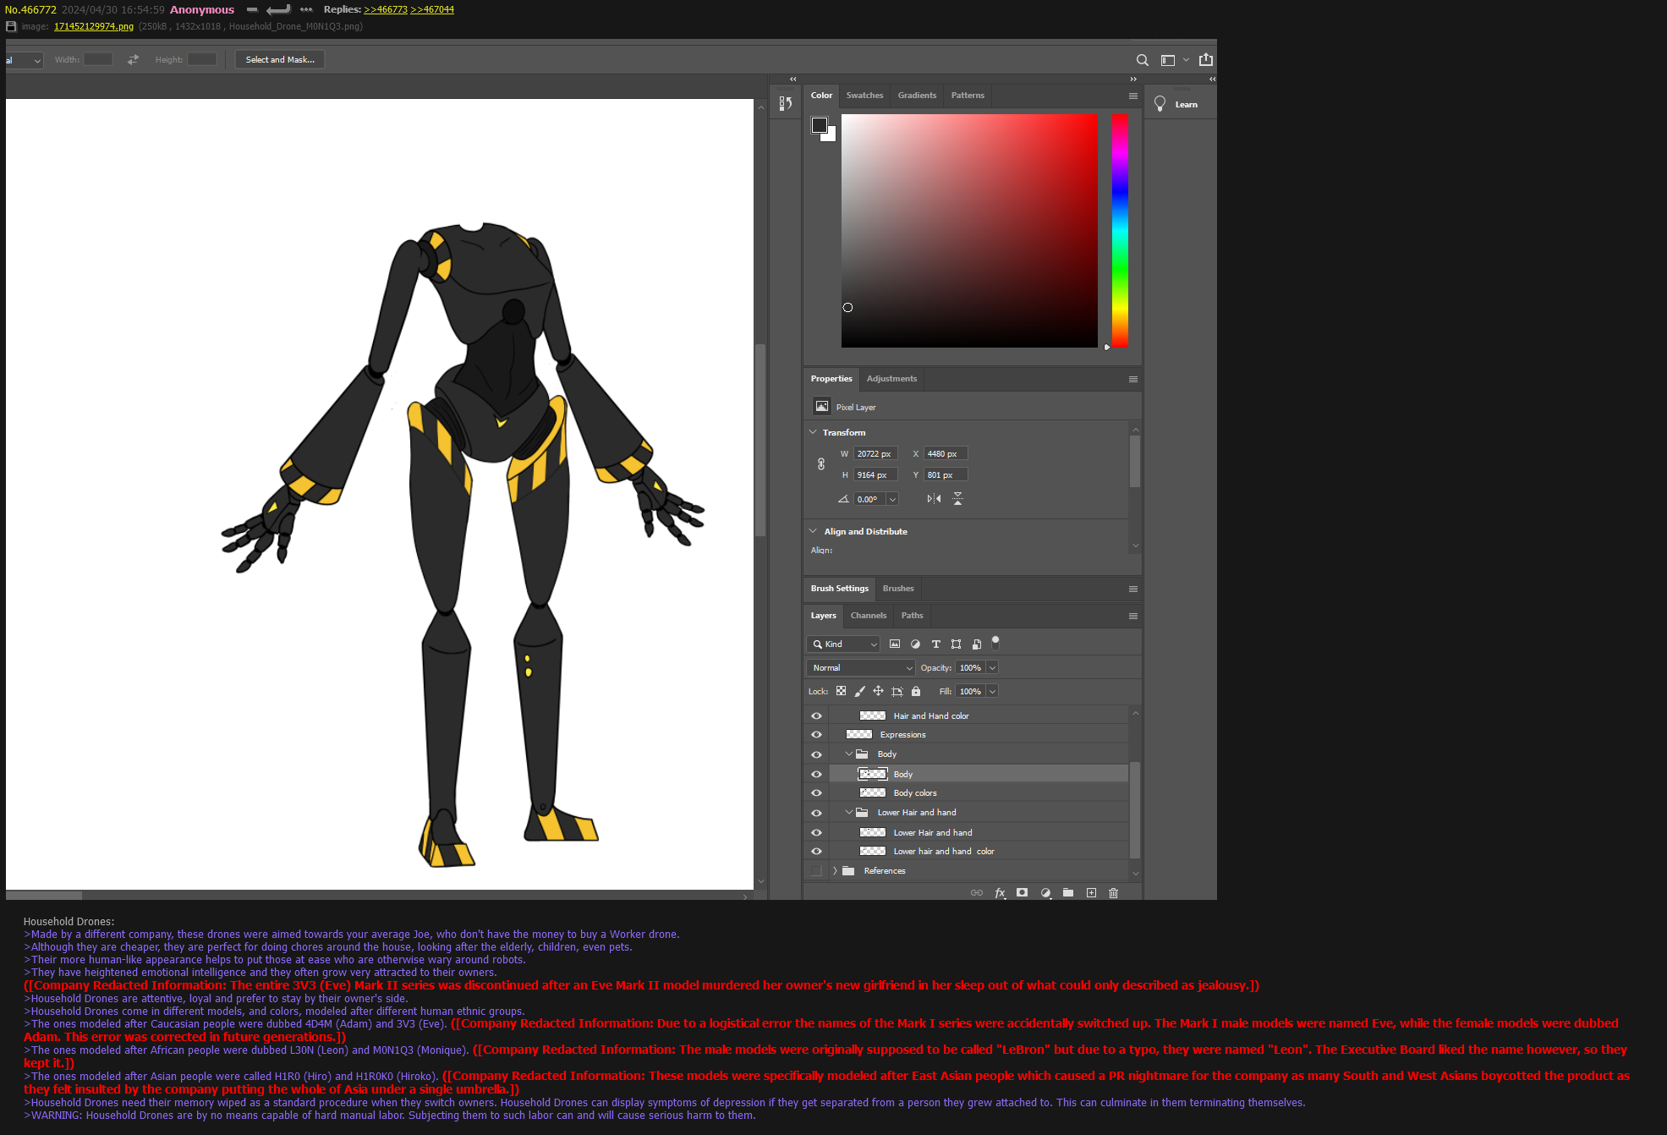Open the share export icon
The image size is (1667, 1135).
click(1205, 60)
